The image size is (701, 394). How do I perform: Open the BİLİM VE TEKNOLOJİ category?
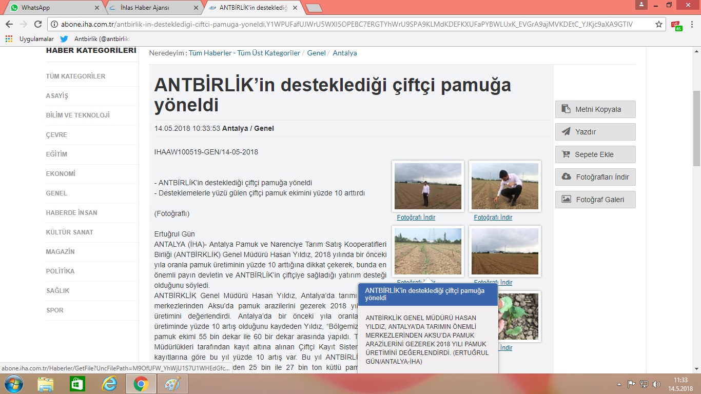(x=78, y=115)
